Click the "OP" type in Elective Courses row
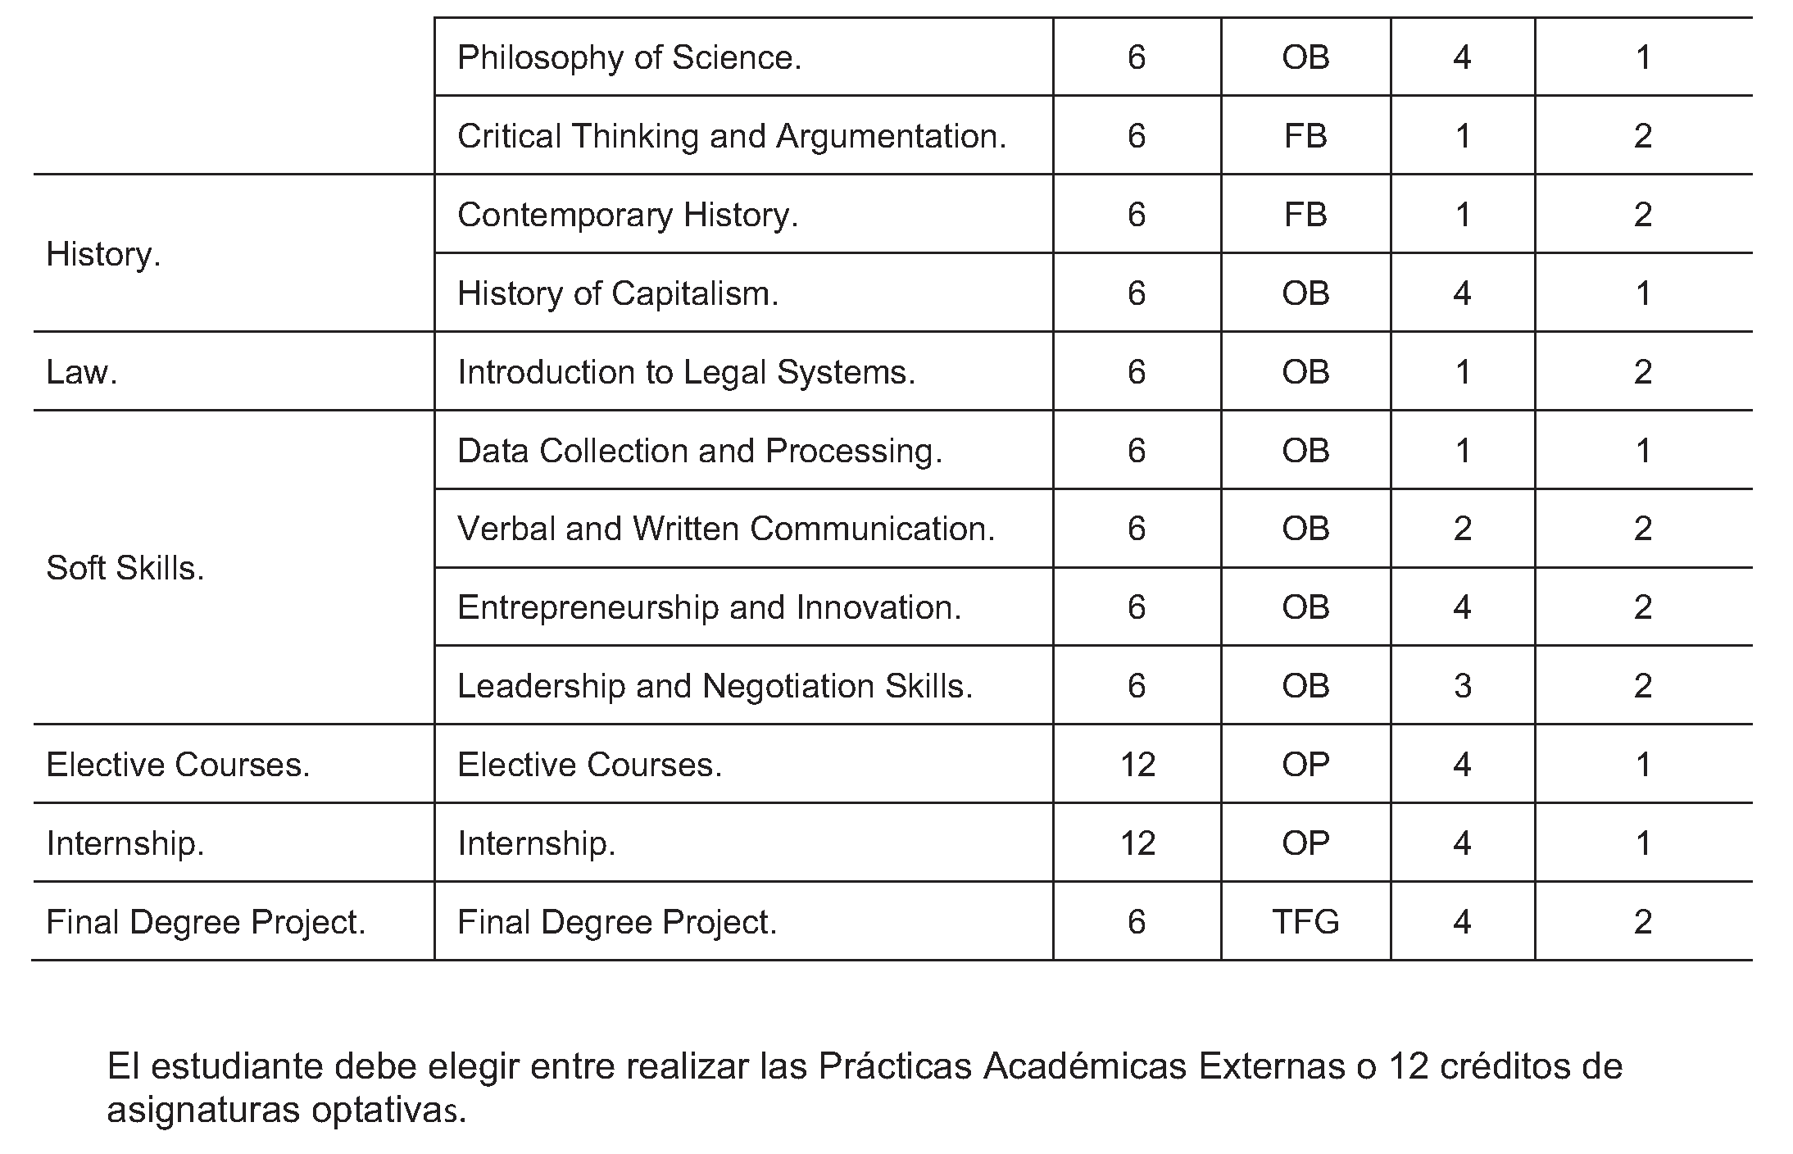Screen dimensions: 1793x1154 1305,765
